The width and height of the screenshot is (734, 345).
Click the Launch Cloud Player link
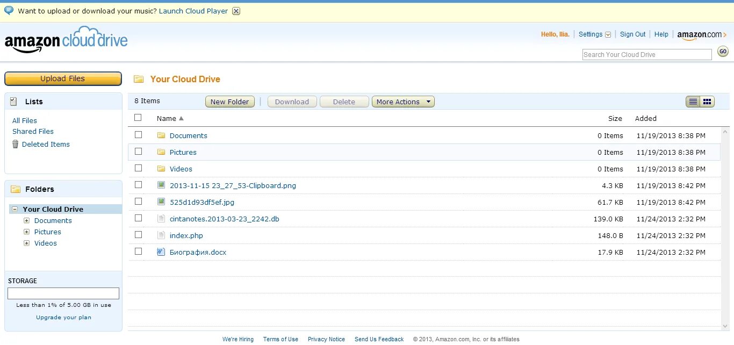[x=193, y=11]
